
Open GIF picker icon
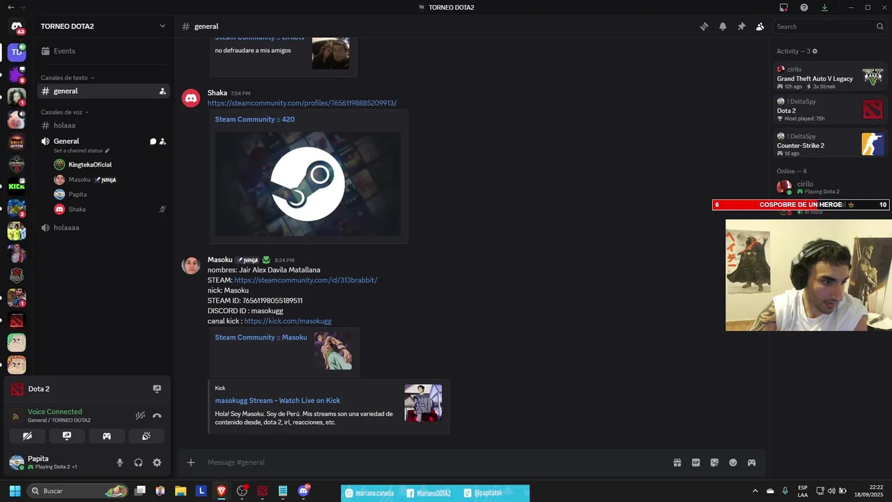[x=695, y=462]
